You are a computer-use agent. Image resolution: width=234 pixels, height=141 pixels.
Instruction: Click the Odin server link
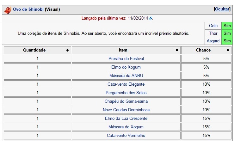(213, 26)
